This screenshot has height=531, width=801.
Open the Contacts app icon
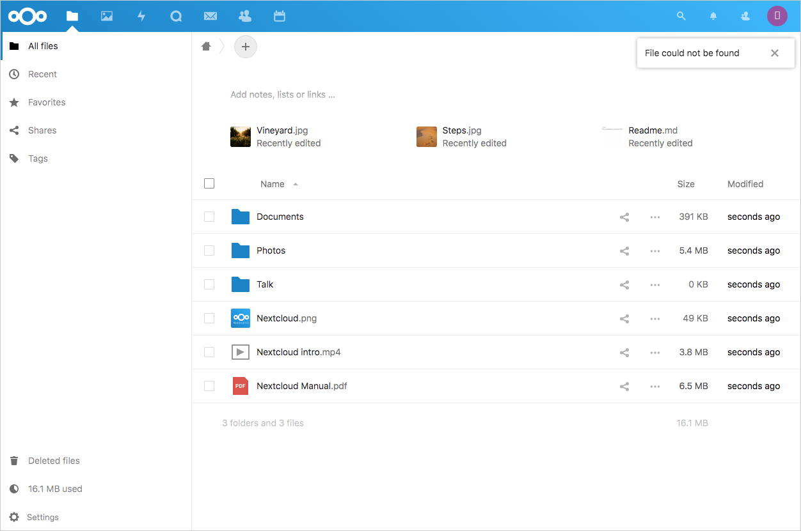[x=244, y=16]
